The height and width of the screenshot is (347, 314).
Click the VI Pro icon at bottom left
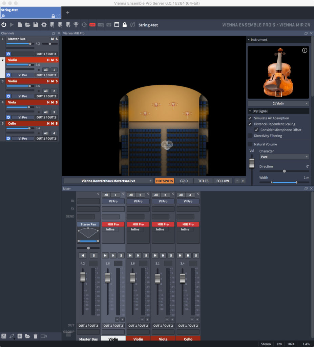[4, 336]
